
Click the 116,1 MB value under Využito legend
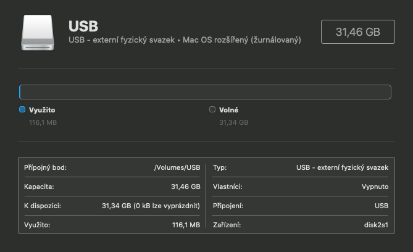coord(43,122)
